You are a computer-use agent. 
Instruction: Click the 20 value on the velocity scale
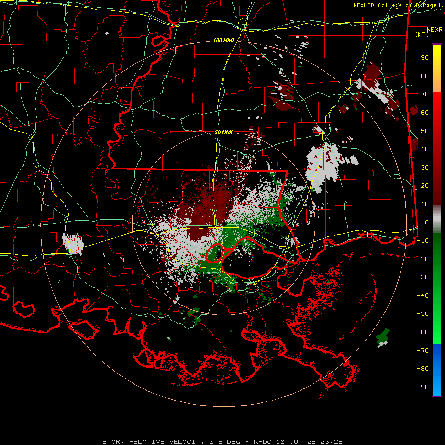click(x=425, y=185)
